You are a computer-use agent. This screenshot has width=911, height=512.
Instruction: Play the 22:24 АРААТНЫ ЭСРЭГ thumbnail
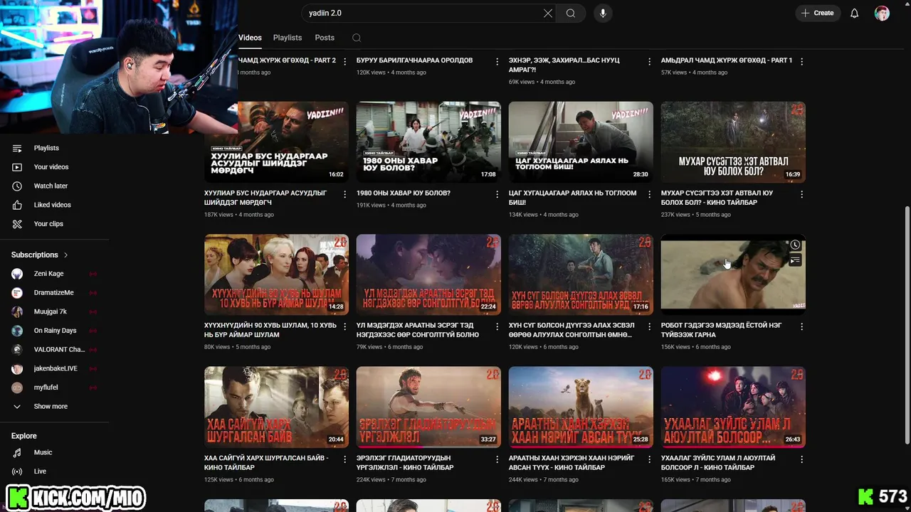[x=428, y=274]
